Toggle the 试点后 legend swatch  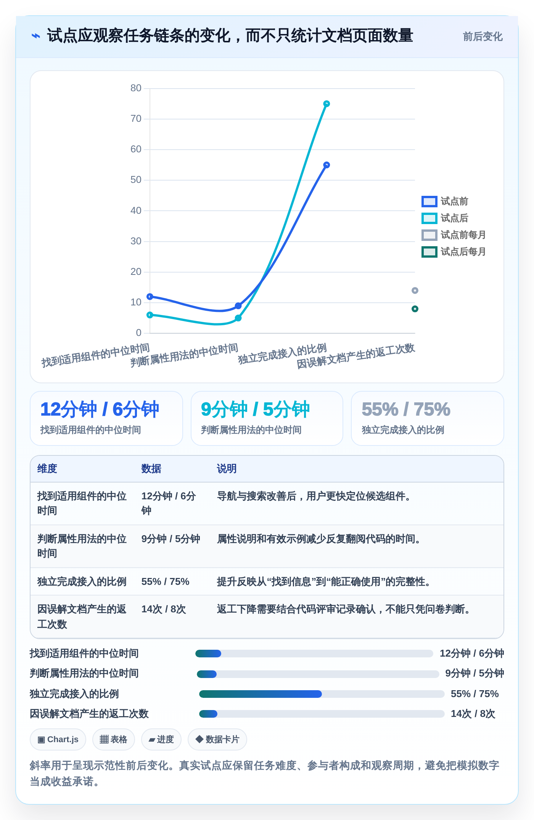click(429, 218)
